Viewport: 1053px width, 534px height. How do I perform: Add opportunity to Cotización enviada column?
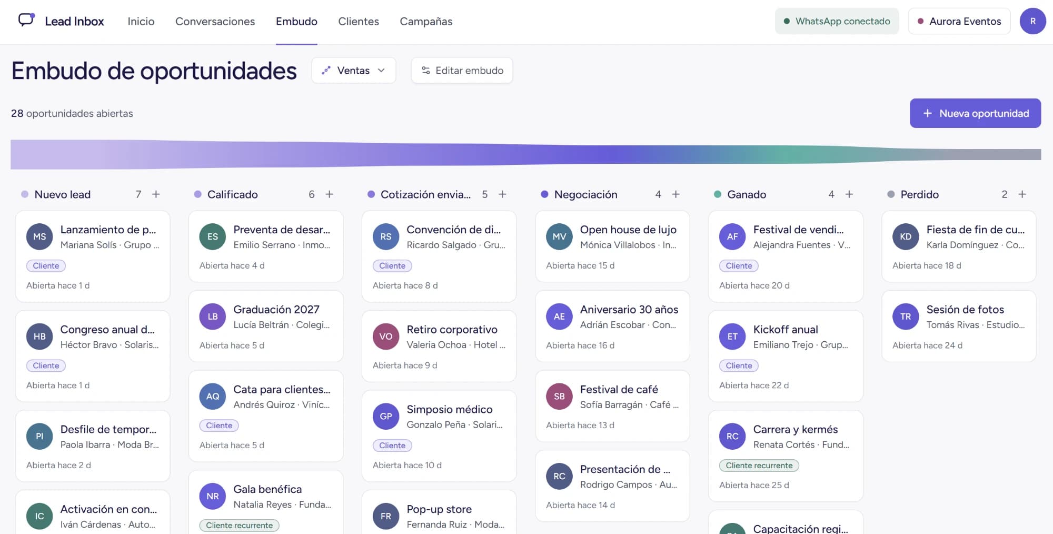(x=503, y=194)
